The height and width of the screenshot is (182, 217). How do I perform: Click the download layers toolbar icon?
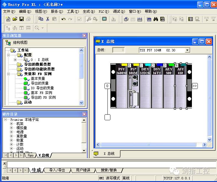point(126,19)
